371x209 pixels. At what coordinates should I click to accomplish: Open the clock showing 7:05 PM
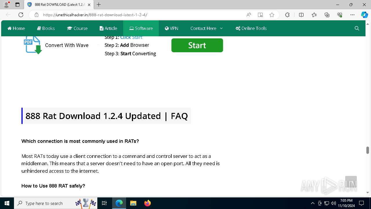[x=346, y=203]
